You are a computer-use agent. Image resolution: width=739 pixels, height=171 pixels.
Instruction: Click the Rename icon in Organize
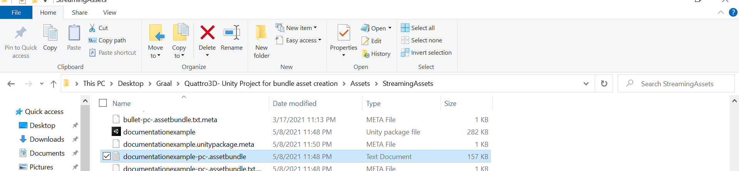[231, 33]
